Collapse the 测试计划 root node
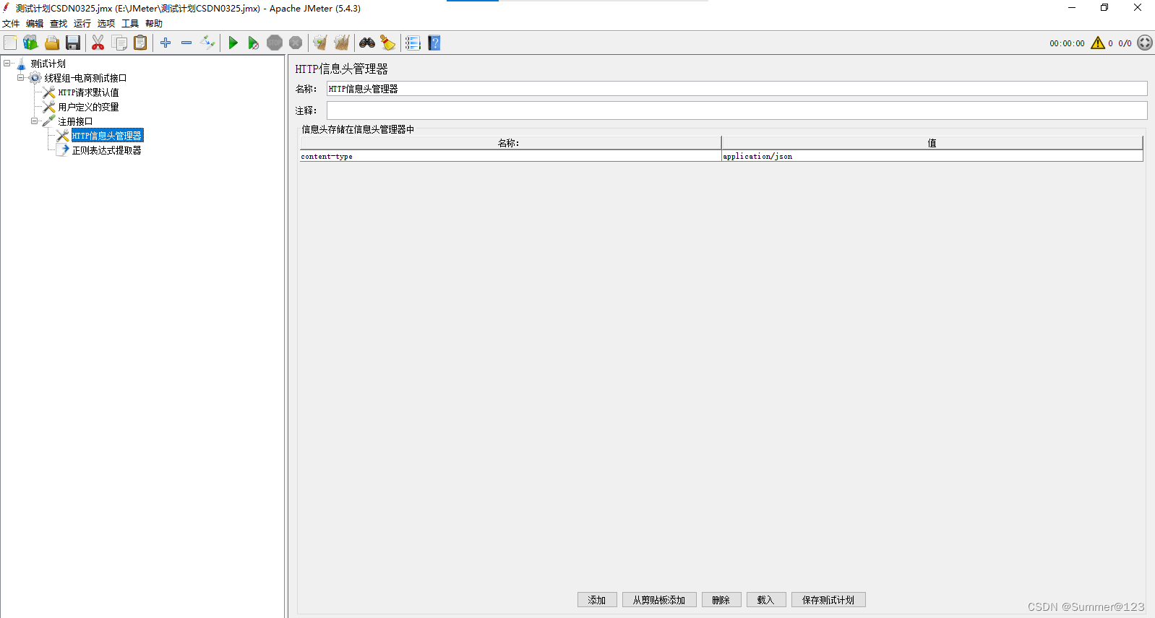 [x=7, y=64]
